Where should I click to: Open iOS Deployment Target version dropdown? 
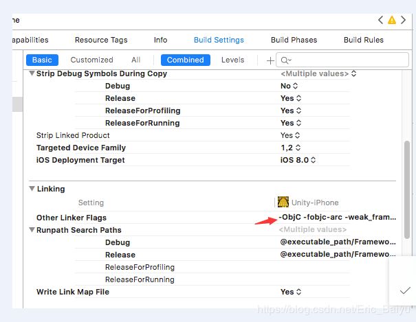click(x=298, y=160)
